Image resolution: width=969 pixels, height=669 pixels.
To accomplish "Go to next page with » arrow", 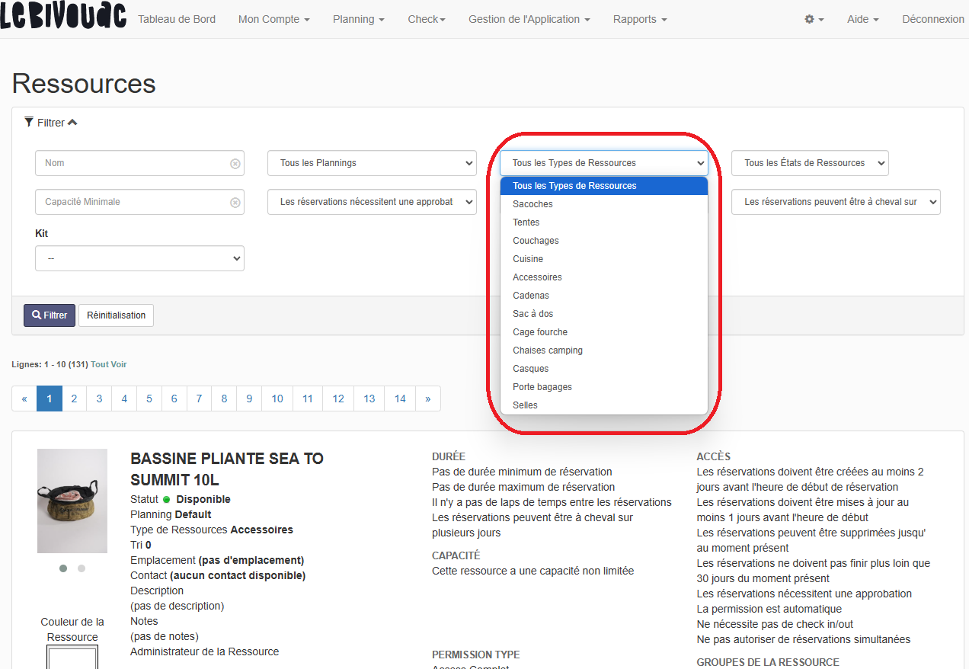I will click(427, 399).
